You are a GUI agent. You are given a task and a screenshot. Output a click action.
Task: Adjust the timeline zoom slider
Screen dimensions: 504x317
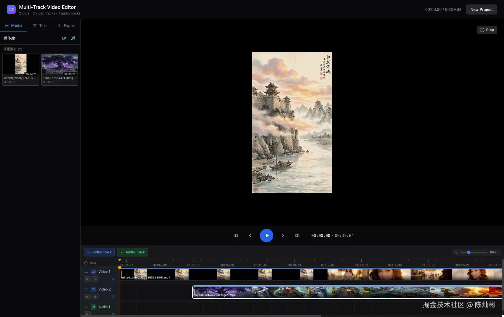click(x=469, y=252)
